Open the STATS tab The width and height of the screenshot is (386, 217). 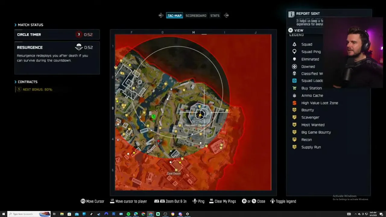point(215,15)
